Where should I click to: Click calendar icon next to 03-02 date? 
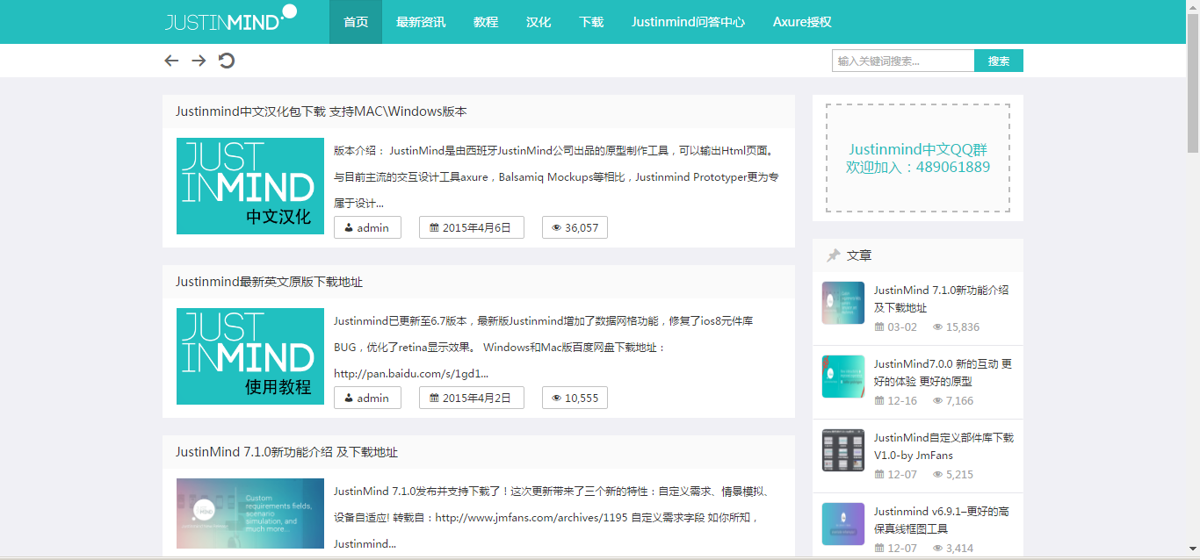click(879, 327)
